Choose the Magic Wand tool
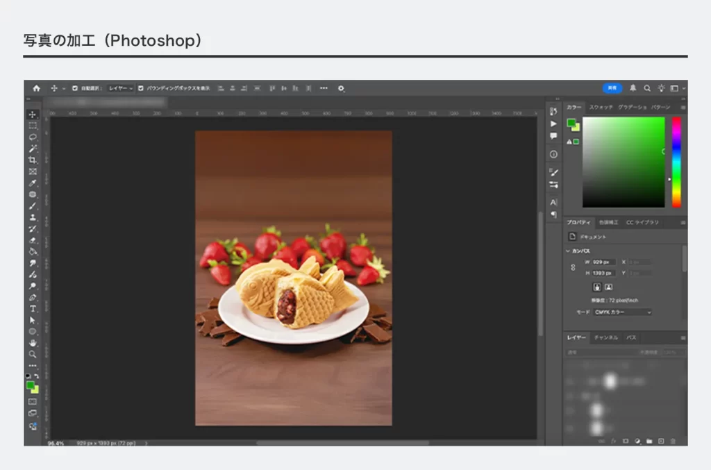This screenshot has height=470, width=711. [x=33, y=149]
